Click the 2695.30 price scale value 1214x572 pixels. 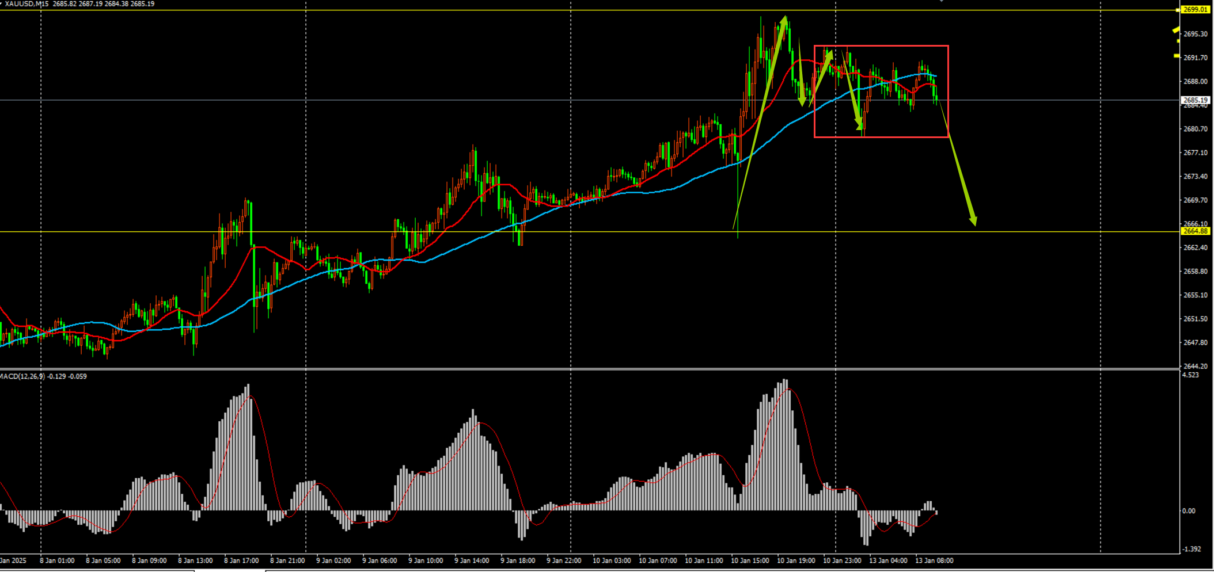(x=1196, y=35)
